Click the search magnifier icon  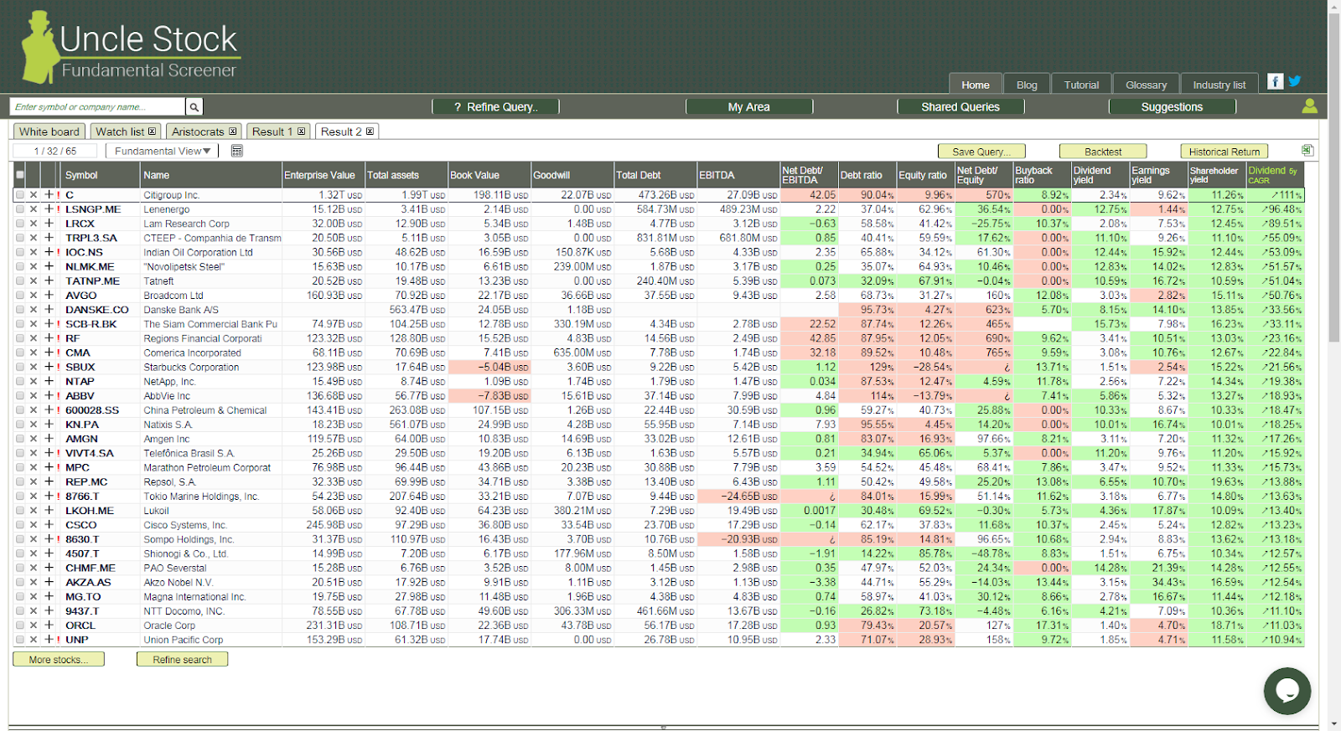[194, 107]
